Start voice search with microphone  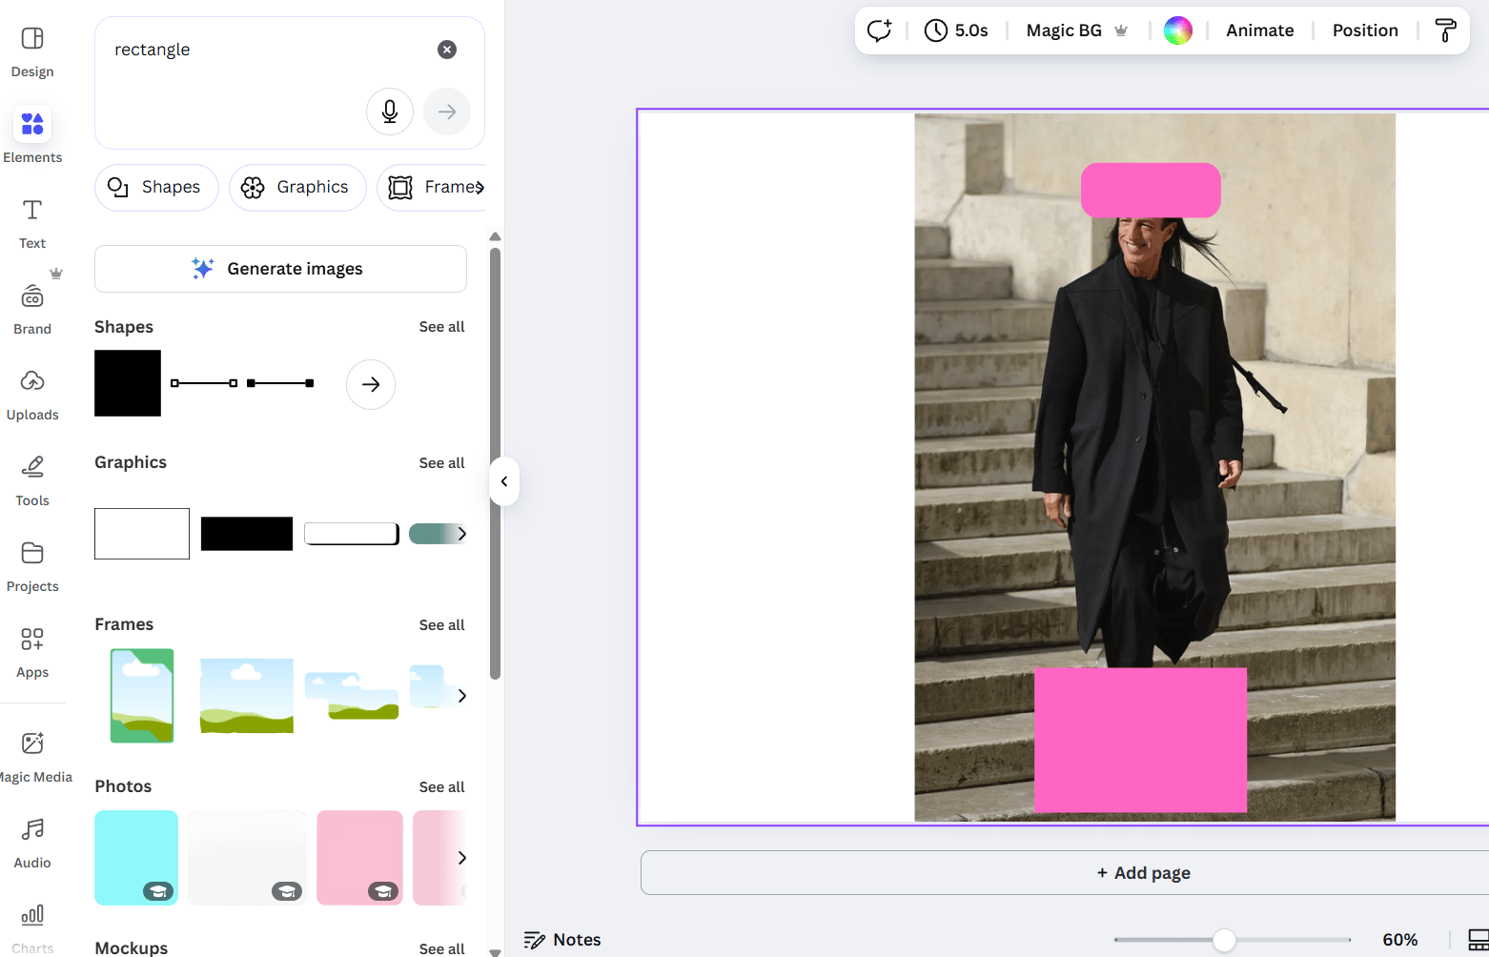tap(390, 112)
